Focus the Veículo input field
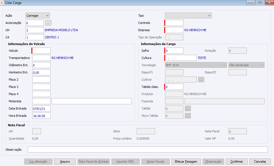 (41, 51)
